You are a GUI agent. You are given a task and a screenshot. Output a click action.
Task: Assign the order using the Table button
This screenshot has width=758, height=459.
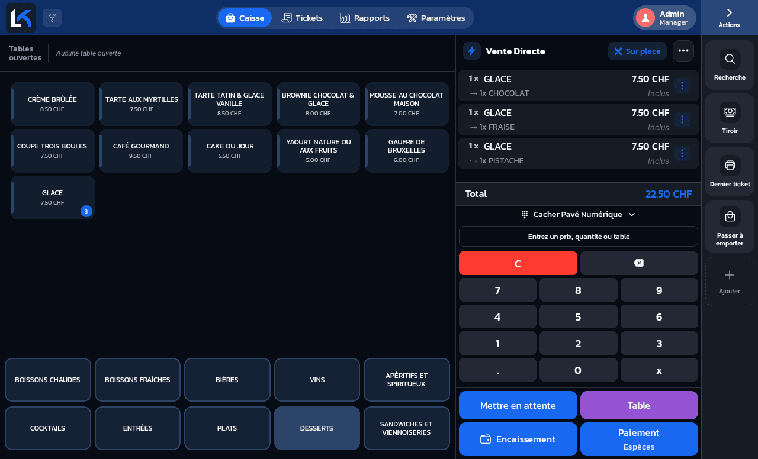tap(639, 405)
